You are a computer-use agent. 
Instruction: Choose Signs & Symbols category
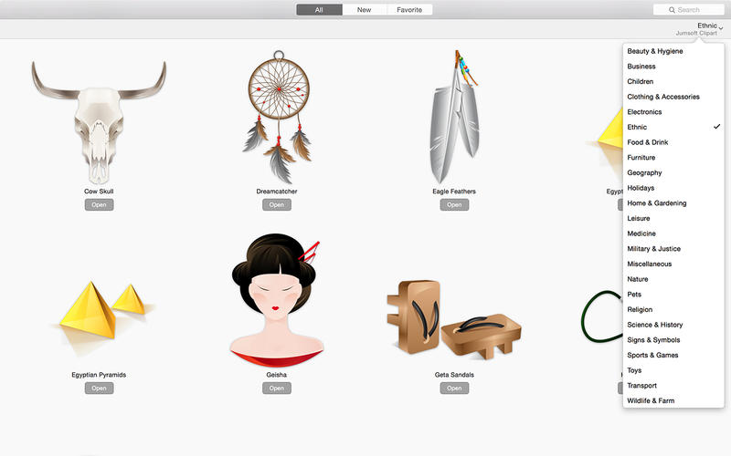(673, 340)
